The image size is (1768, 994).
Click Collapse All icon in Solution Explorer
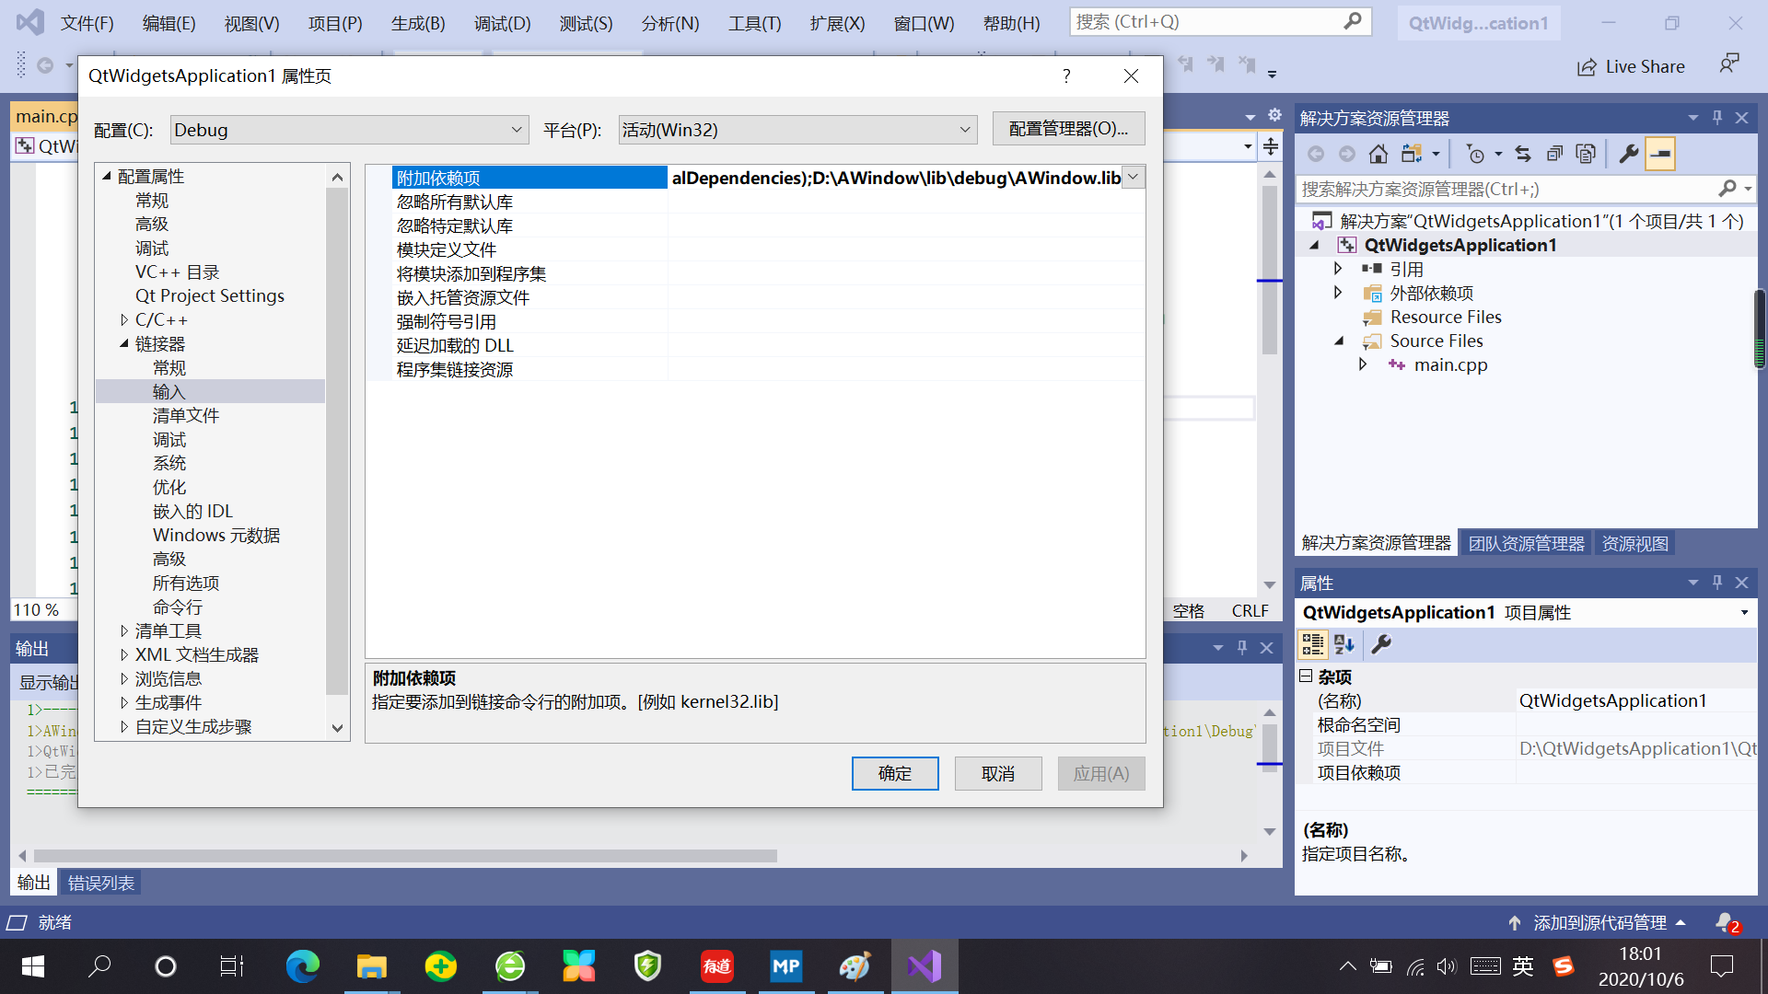click(1554, 154)
